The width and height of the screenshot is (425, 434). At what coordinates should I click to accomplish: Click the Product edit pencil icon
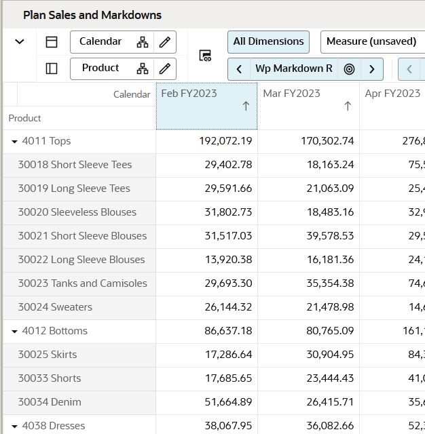(164, 68)
